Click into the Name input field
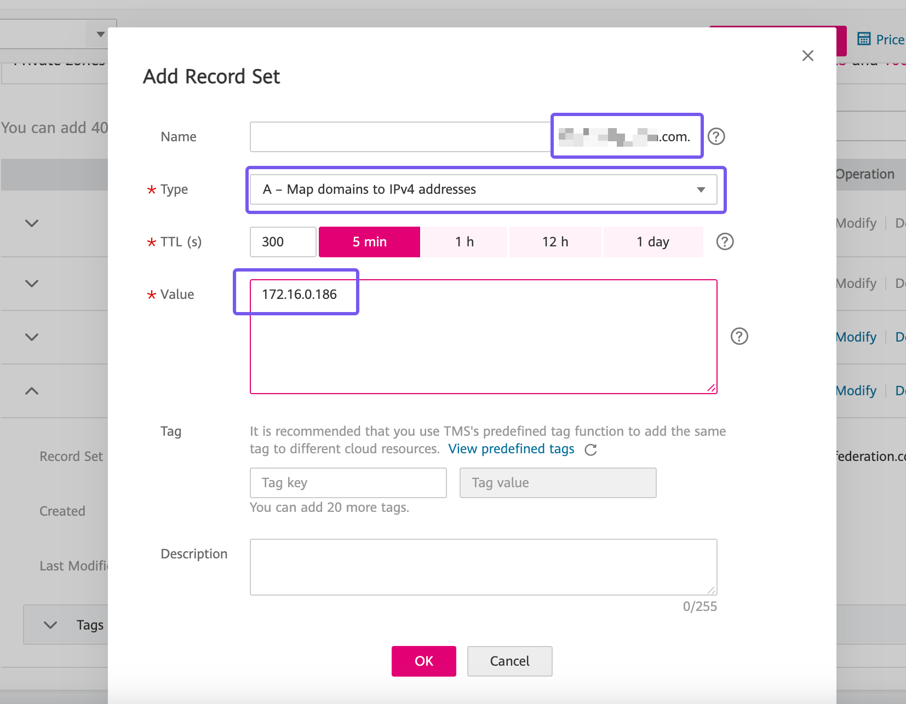Image resolution: width=906 pixels, height=704 pixels. [x=400, y=137]
